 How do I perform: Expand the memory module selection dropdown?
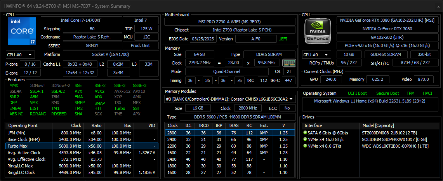click(x=230, y=99)
